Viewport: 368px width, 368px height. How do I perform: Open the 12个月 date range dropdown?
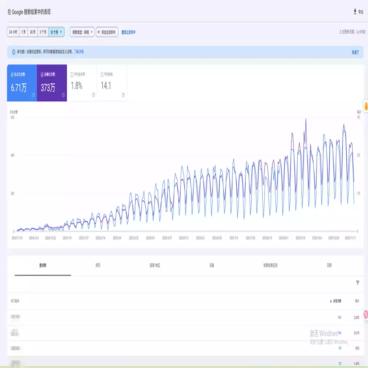pyautogui.click(x=56, y=32)
